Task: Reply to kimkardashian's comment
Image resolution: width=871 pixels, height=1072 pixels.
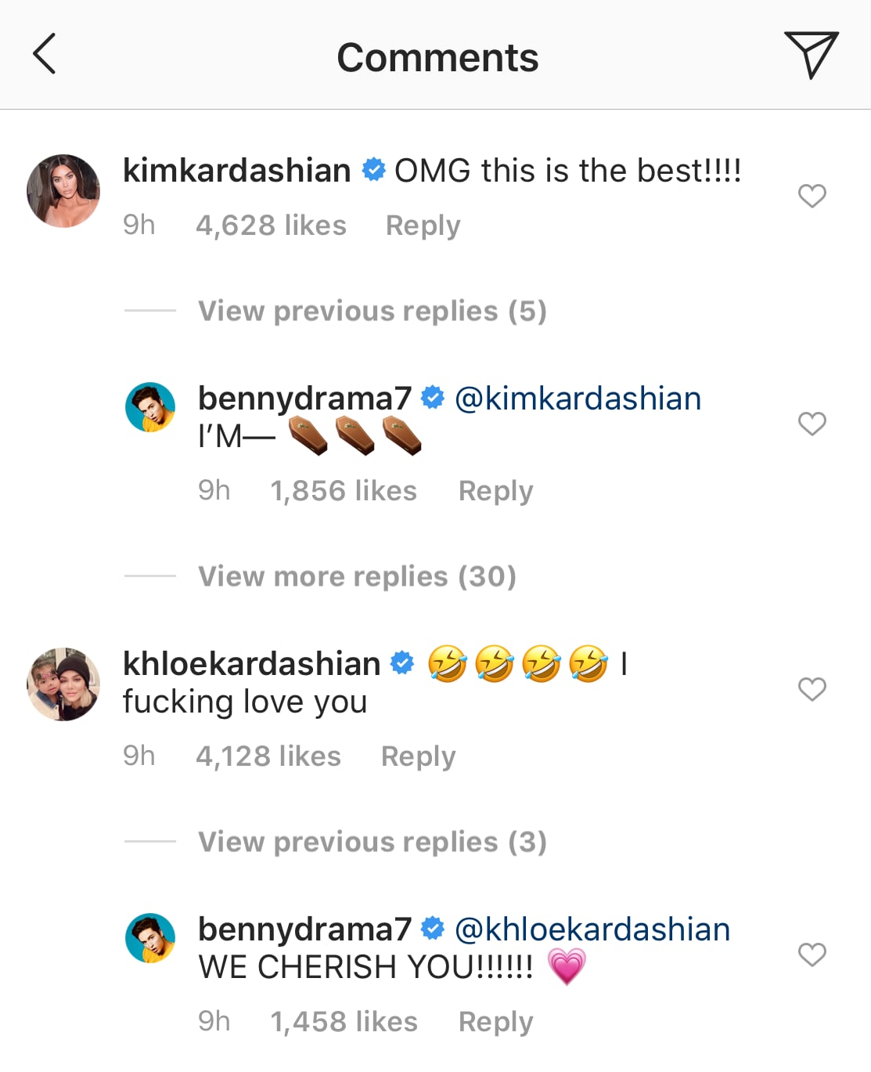Action: (x=423, y=226)
